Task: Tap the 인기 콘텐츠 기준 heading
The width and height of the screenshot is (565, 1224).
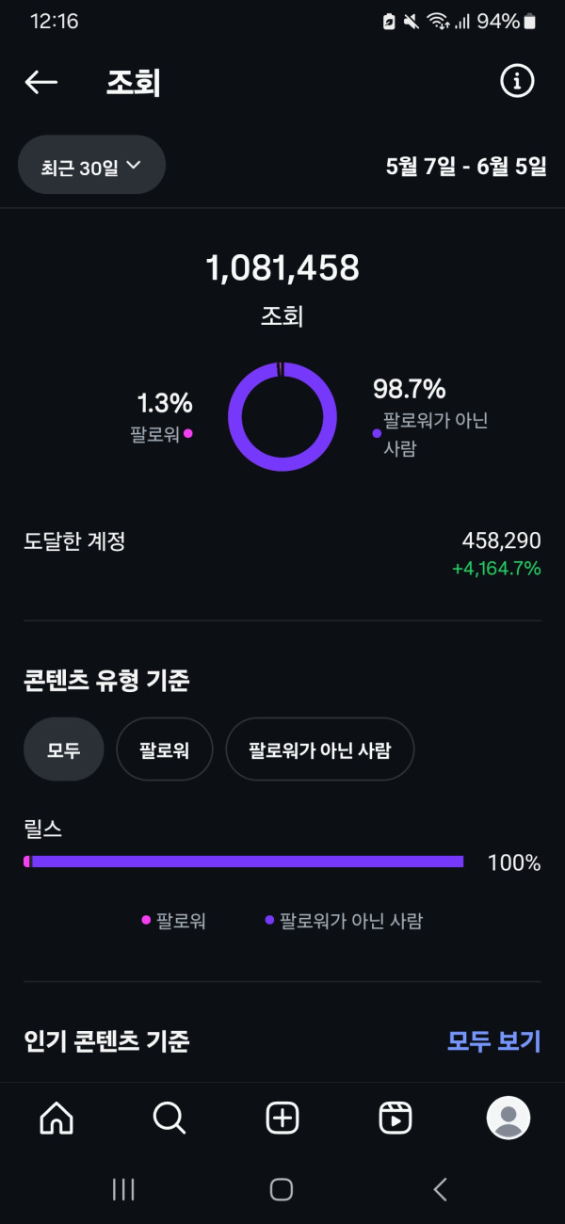Action: (x=106, y=1040)
